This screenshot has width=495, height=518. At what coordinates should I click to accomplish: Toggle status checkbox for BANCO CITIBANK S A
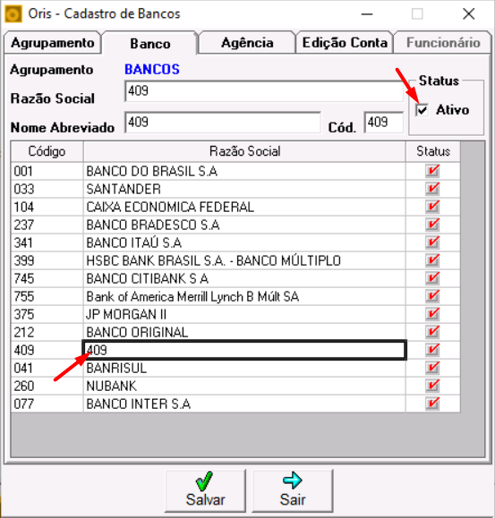point(432,278)
